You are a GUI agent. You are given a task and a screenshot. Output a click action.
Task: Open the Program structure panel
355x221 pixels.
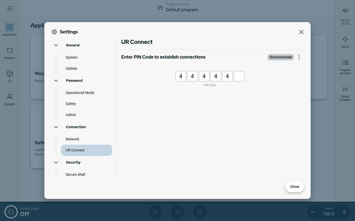(345, 66)
